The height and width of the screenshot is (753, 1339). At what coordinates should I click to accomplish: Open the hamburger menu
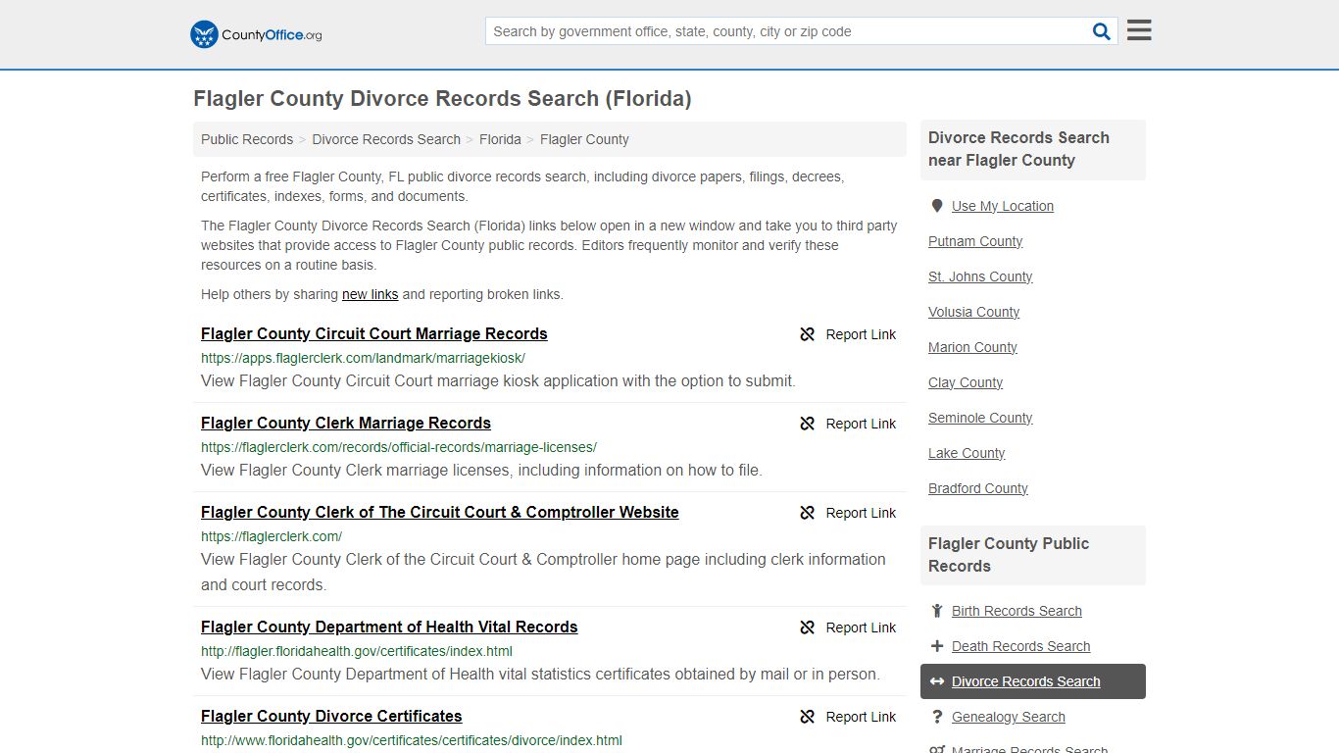pyautogui.click(x=1139, y=30)
